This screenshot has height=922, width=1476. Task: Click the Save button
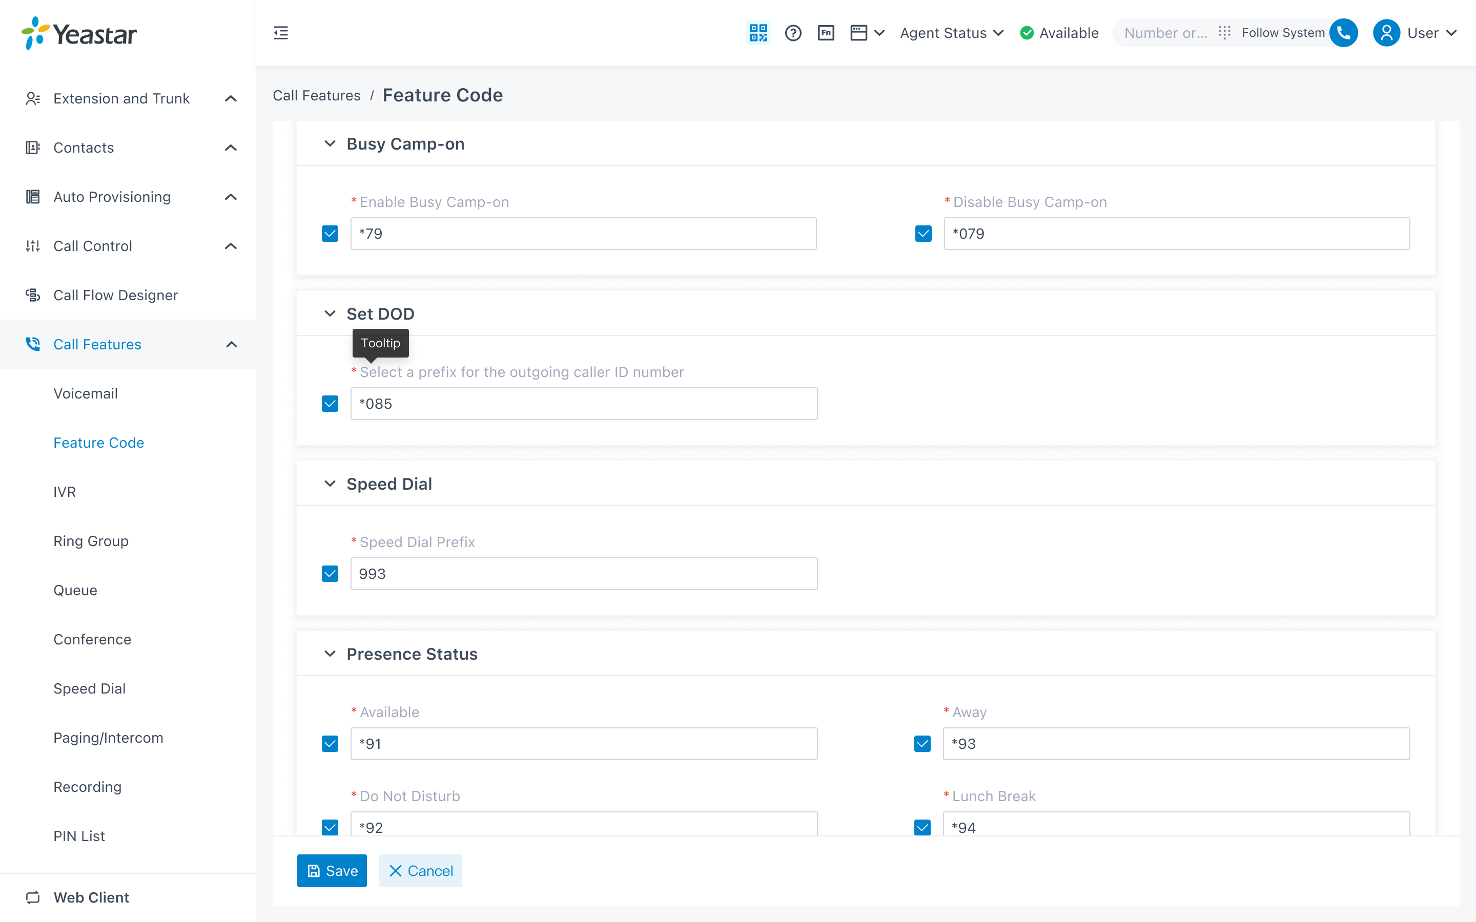332,871
